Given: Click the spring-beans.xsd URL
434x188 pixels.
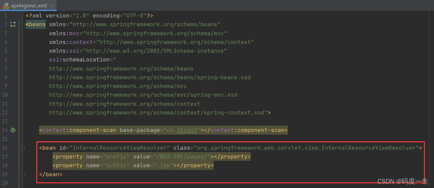Looking at the screenshot, I should (150, 77).
